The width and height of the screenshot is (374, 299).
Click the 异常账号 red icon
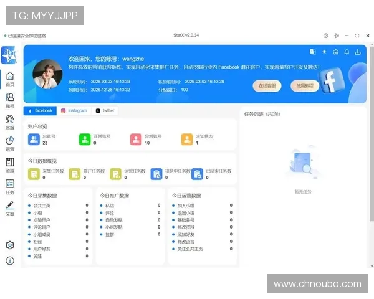[x=136, y=140]
